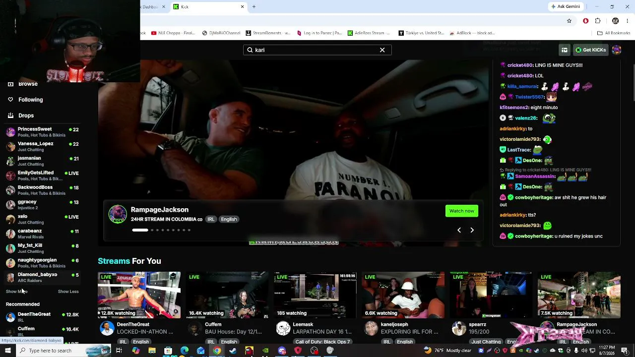Open StreamElements bookmark

pos(268,33)
